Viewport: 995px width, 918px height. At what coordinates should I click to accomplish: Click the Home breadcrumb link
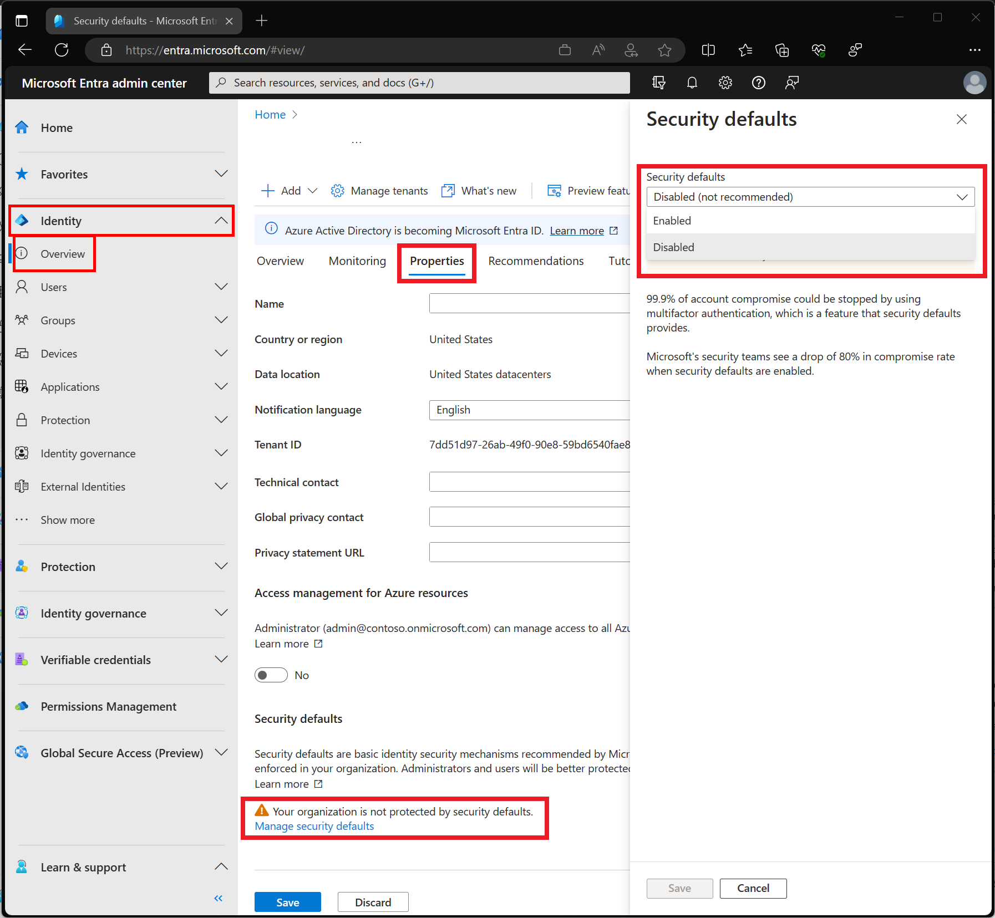[x=270, y=115]
